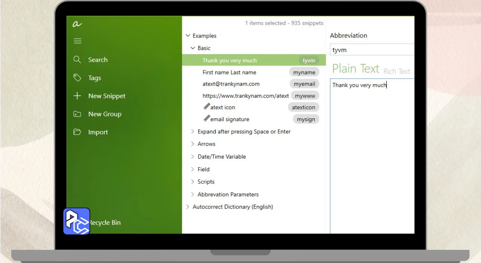
Task: Click the 'tyvm' abbreviation badge
Action: 309,60
